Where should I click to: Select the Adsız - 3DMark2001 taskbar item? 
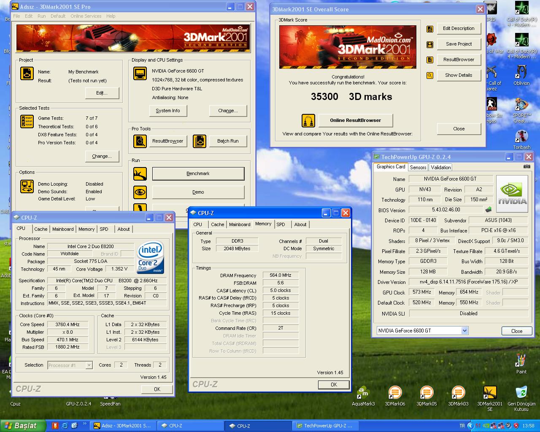[123, 426]
